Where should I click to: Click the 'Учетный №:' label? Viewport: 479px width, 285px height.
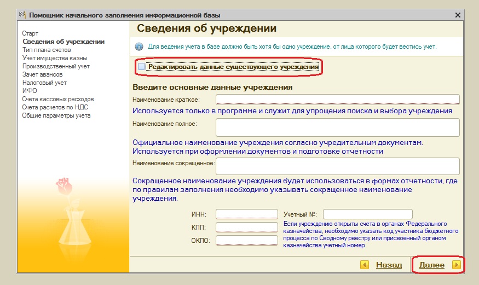pyautogui.click(x=300, y=214)
